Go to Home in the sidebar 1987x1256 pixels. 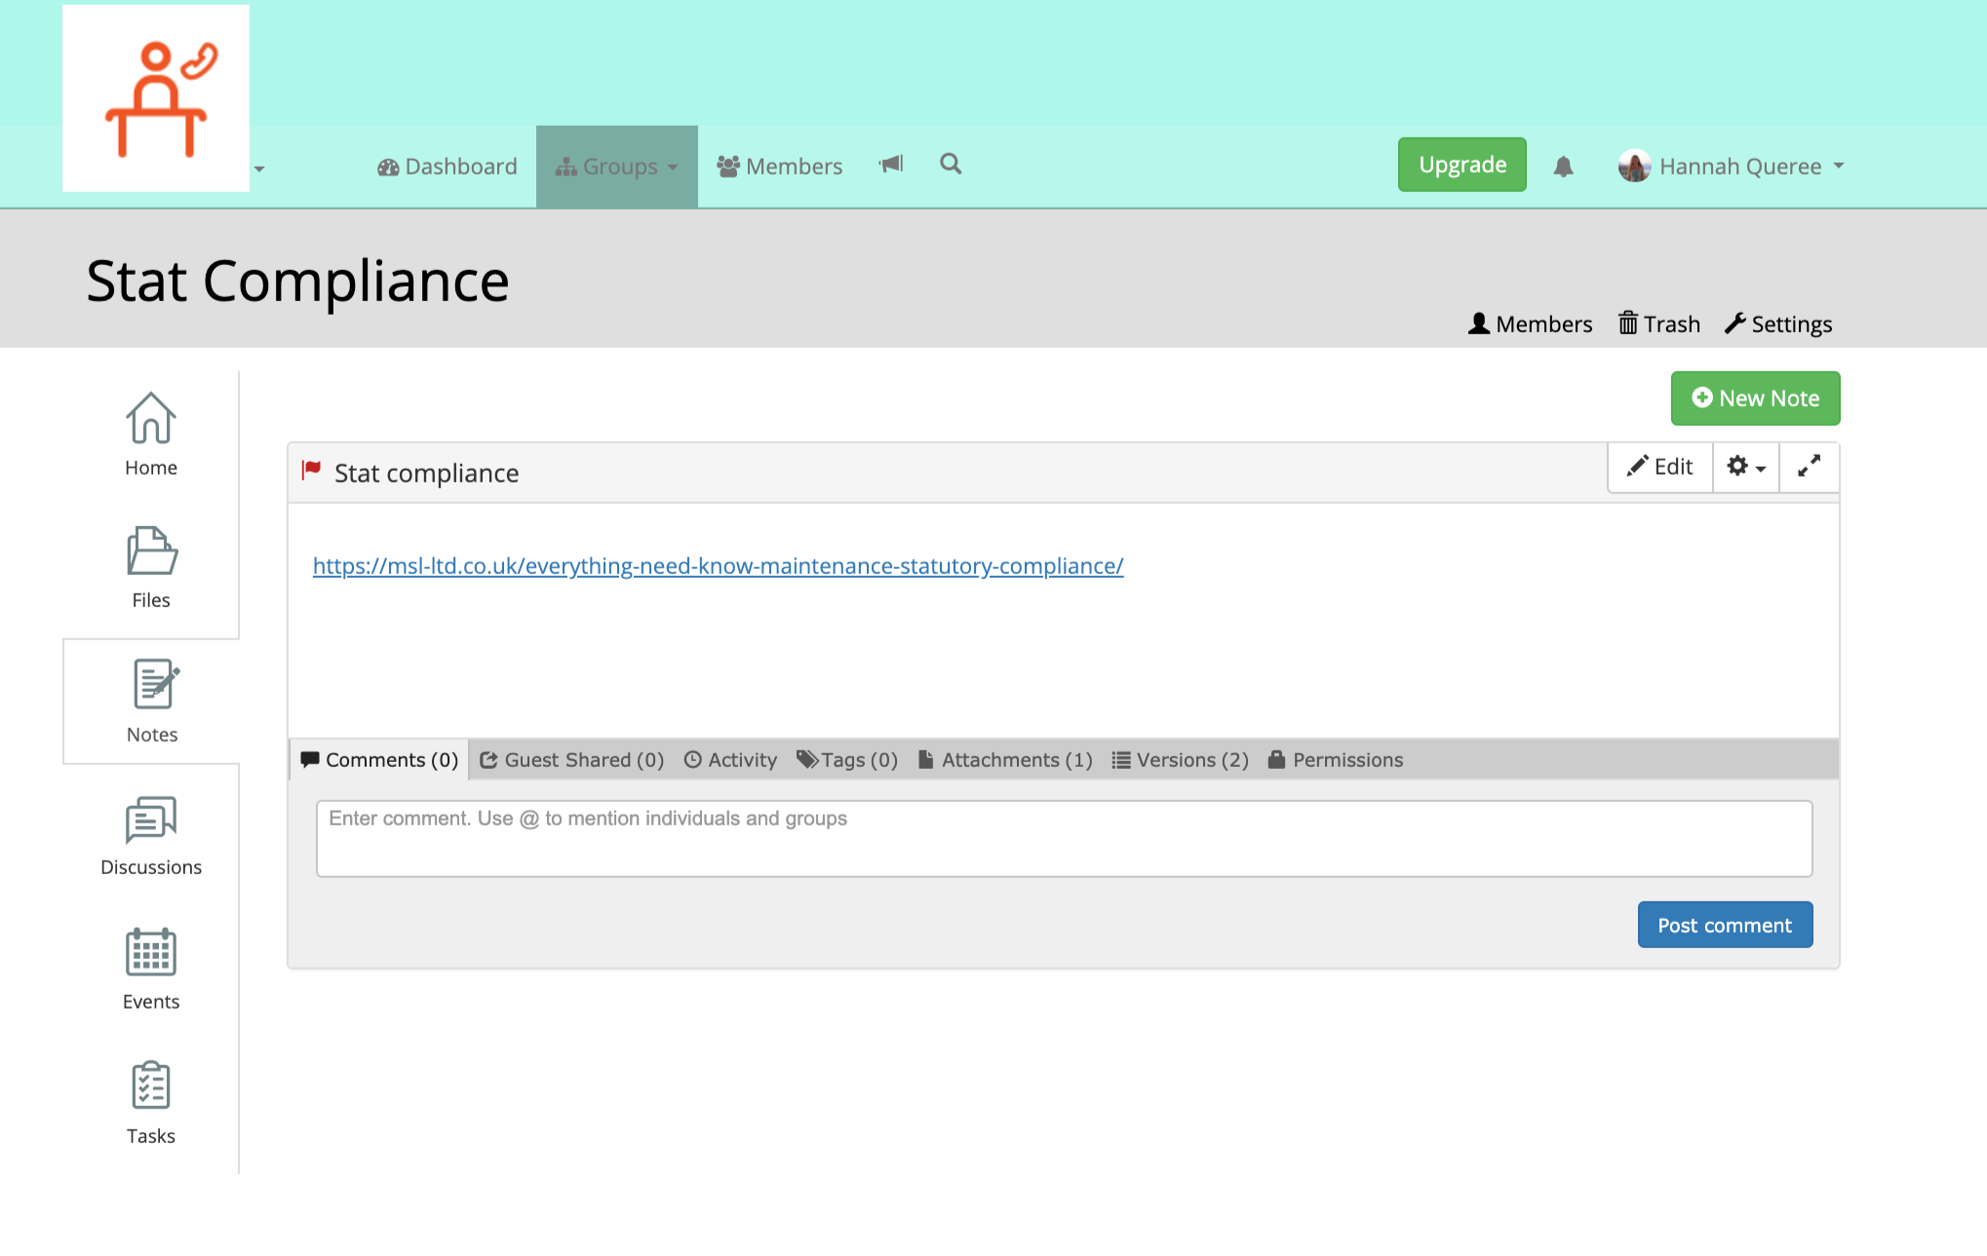pyautogui.click(x=151, y=435)
